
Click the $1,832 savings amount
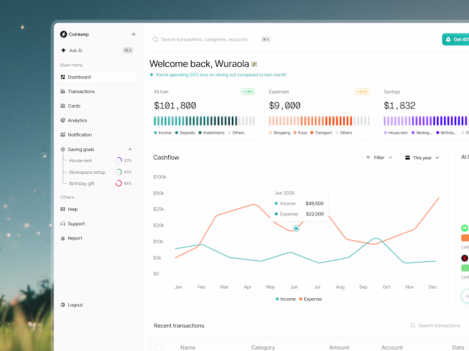click(x=399, y=106)
